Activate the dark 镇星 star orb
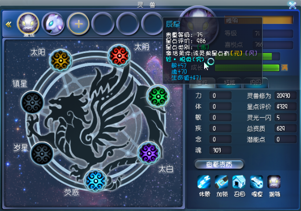Image resolution: width=301 pixels, height=211 pixels. [32, 102]
